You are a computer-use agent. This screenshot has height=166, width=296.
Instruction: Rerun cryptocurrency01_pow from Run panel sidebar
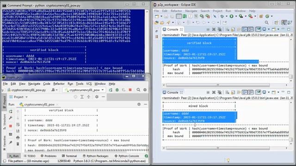click(11, 112)
